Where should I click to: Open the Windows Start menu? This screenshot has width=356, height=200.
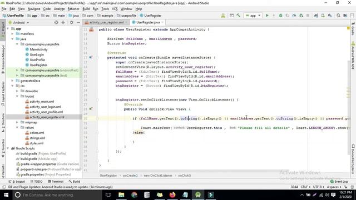click(6, 195)
